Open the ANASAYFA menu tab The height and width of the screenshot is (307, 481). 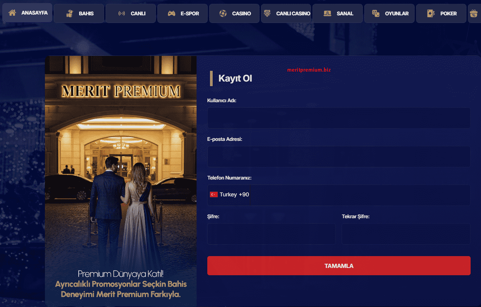[27, 13]
